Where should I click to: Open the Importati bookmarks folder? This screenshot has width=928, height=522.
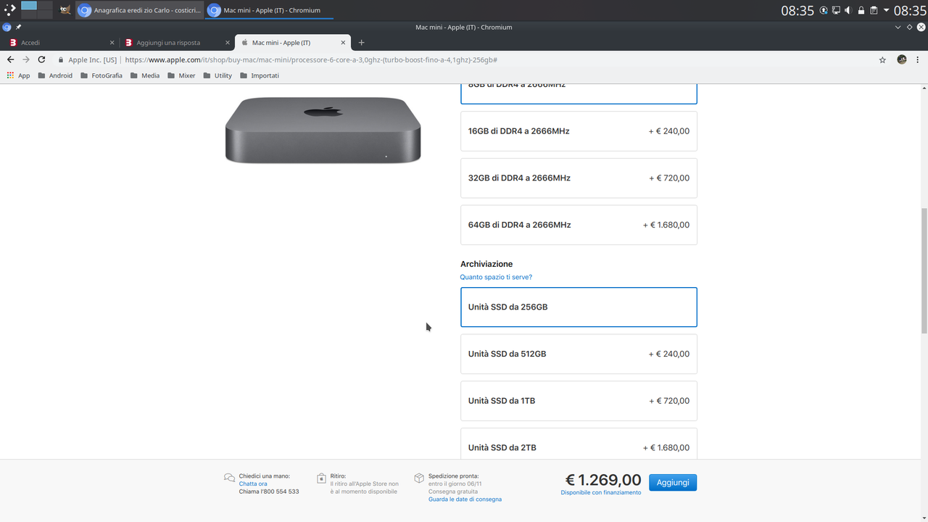tap(259, 75)
